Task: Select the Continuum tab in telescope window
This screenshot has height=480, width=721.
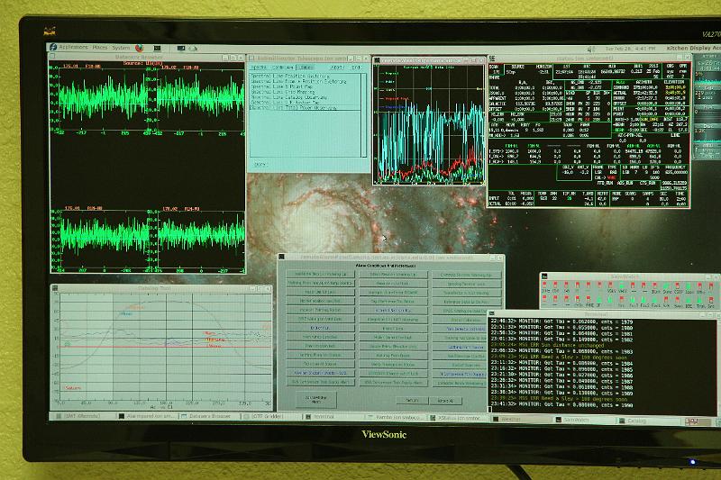Action: coord(283,67)
